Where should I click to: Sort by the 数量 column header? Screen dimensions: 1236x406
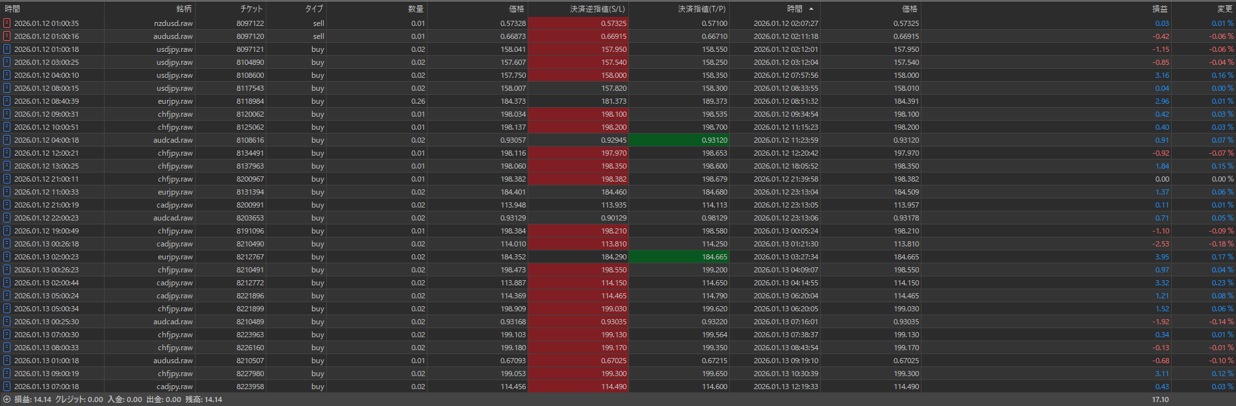(x=416, y=9)
